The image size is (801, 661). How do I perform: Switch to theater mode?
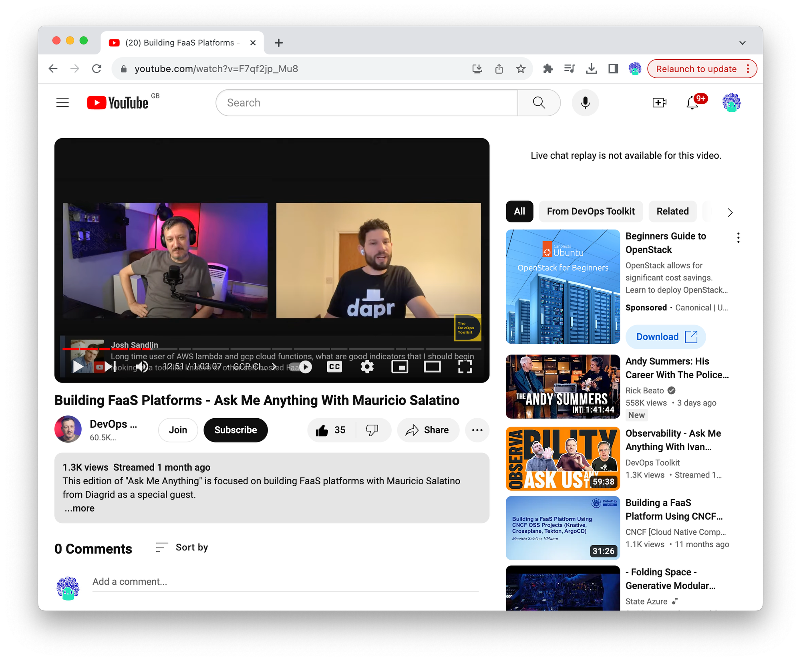click(x=432, y=367)
